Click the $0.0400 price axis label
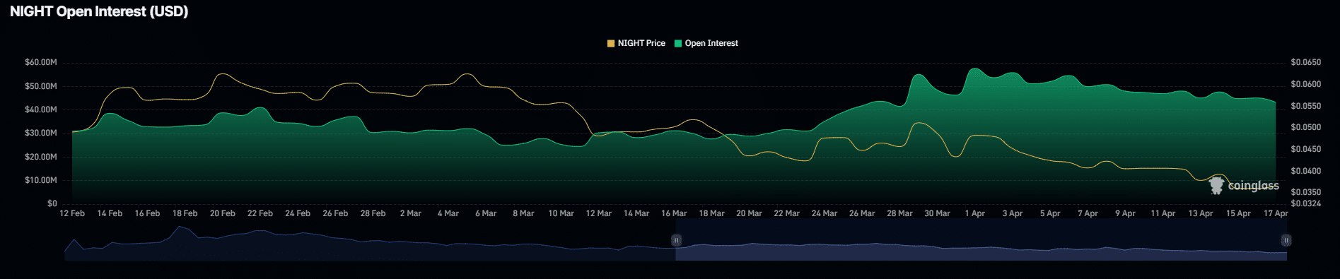 point(1305,171)
